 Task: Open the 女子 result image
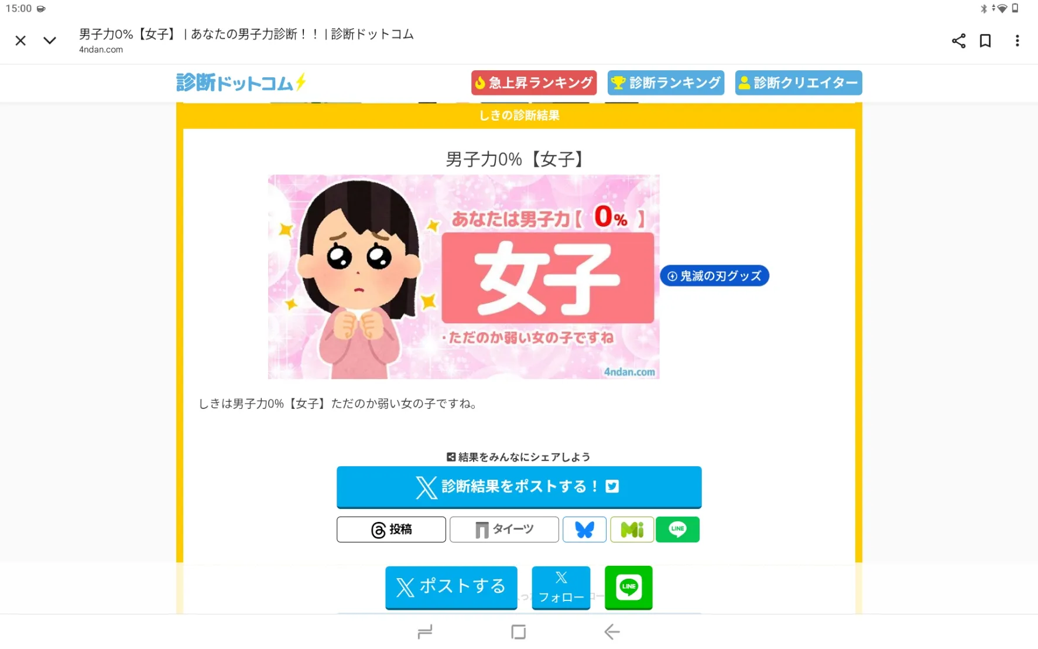(464, 276)
